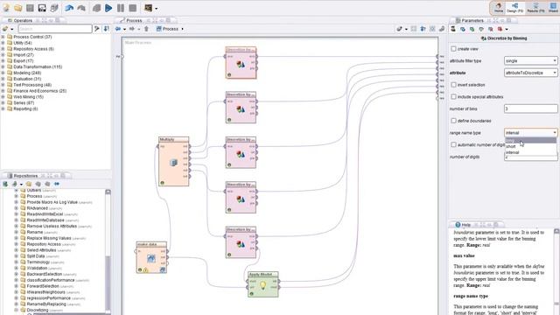Viewport: 560px width, 315px height.
Task: Click the back navigation arrow in Process panel
Action: [x=118, y=29]
